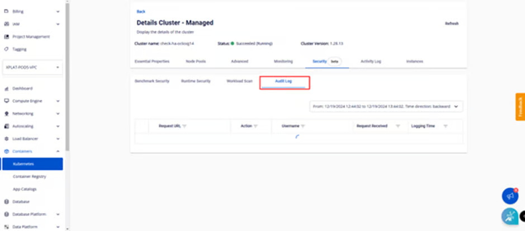Viewport: 525px width, 231px height.
Task: Filter the Action column
Action: click(x=256, y=126)
